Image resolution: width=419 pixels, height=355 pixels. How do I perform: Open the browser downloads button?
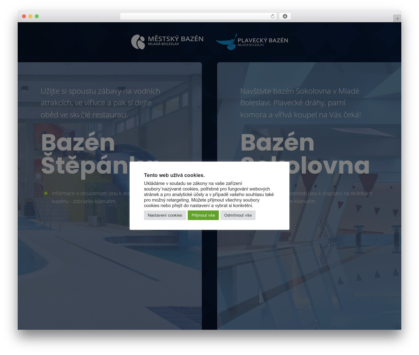coord(285,16)
